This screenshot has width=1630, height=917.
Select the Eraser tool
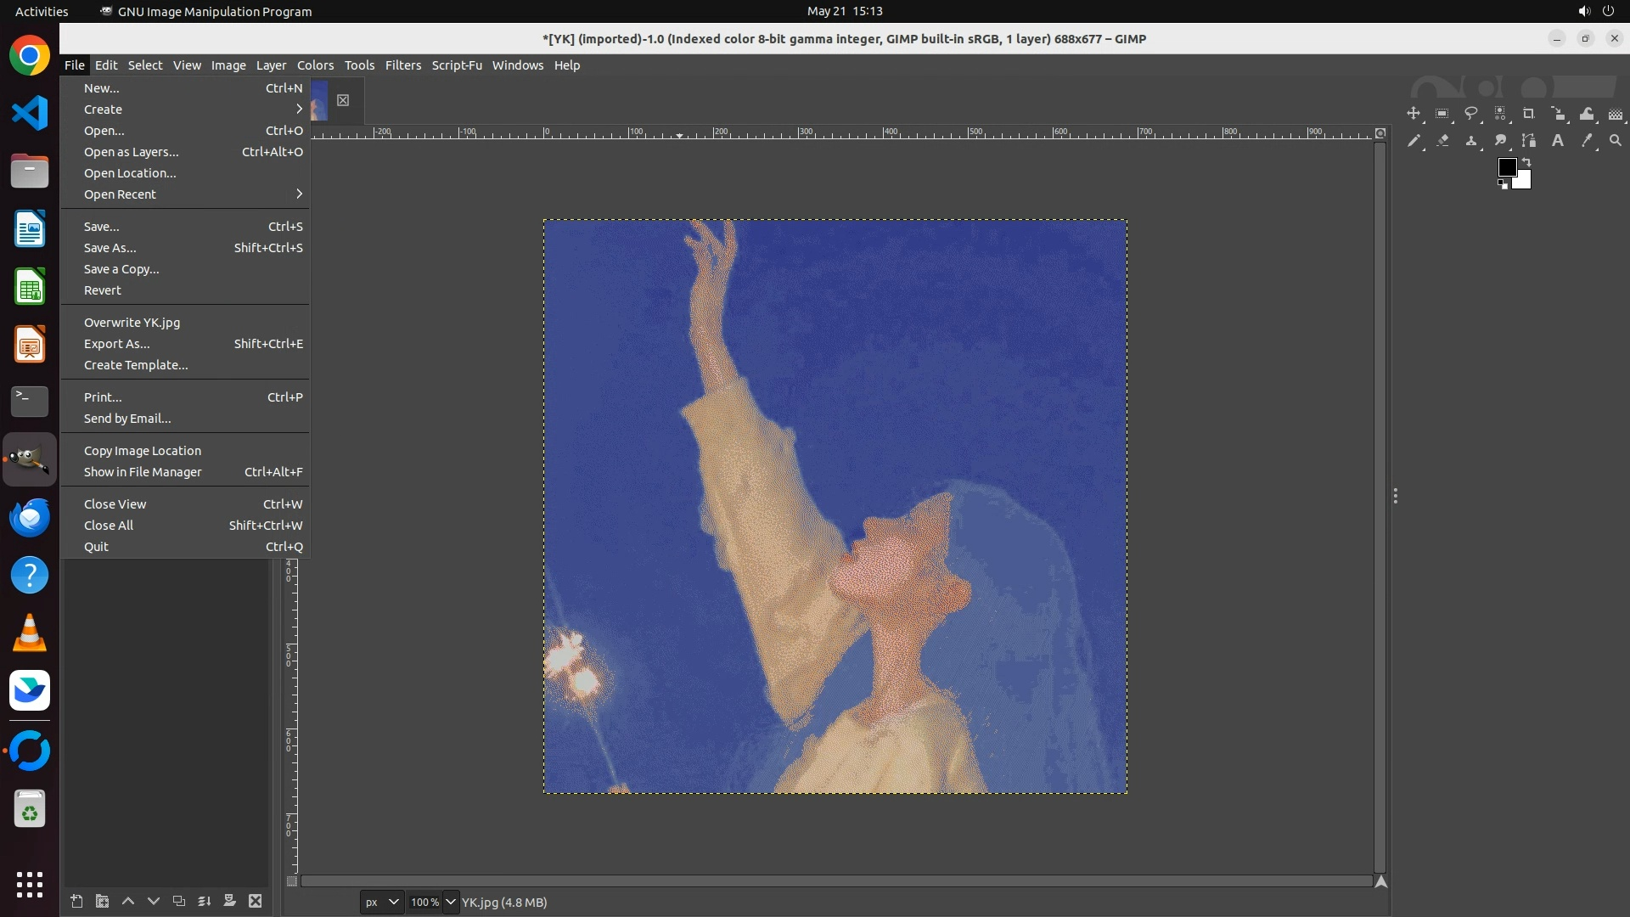click(x=1442, y=141)
